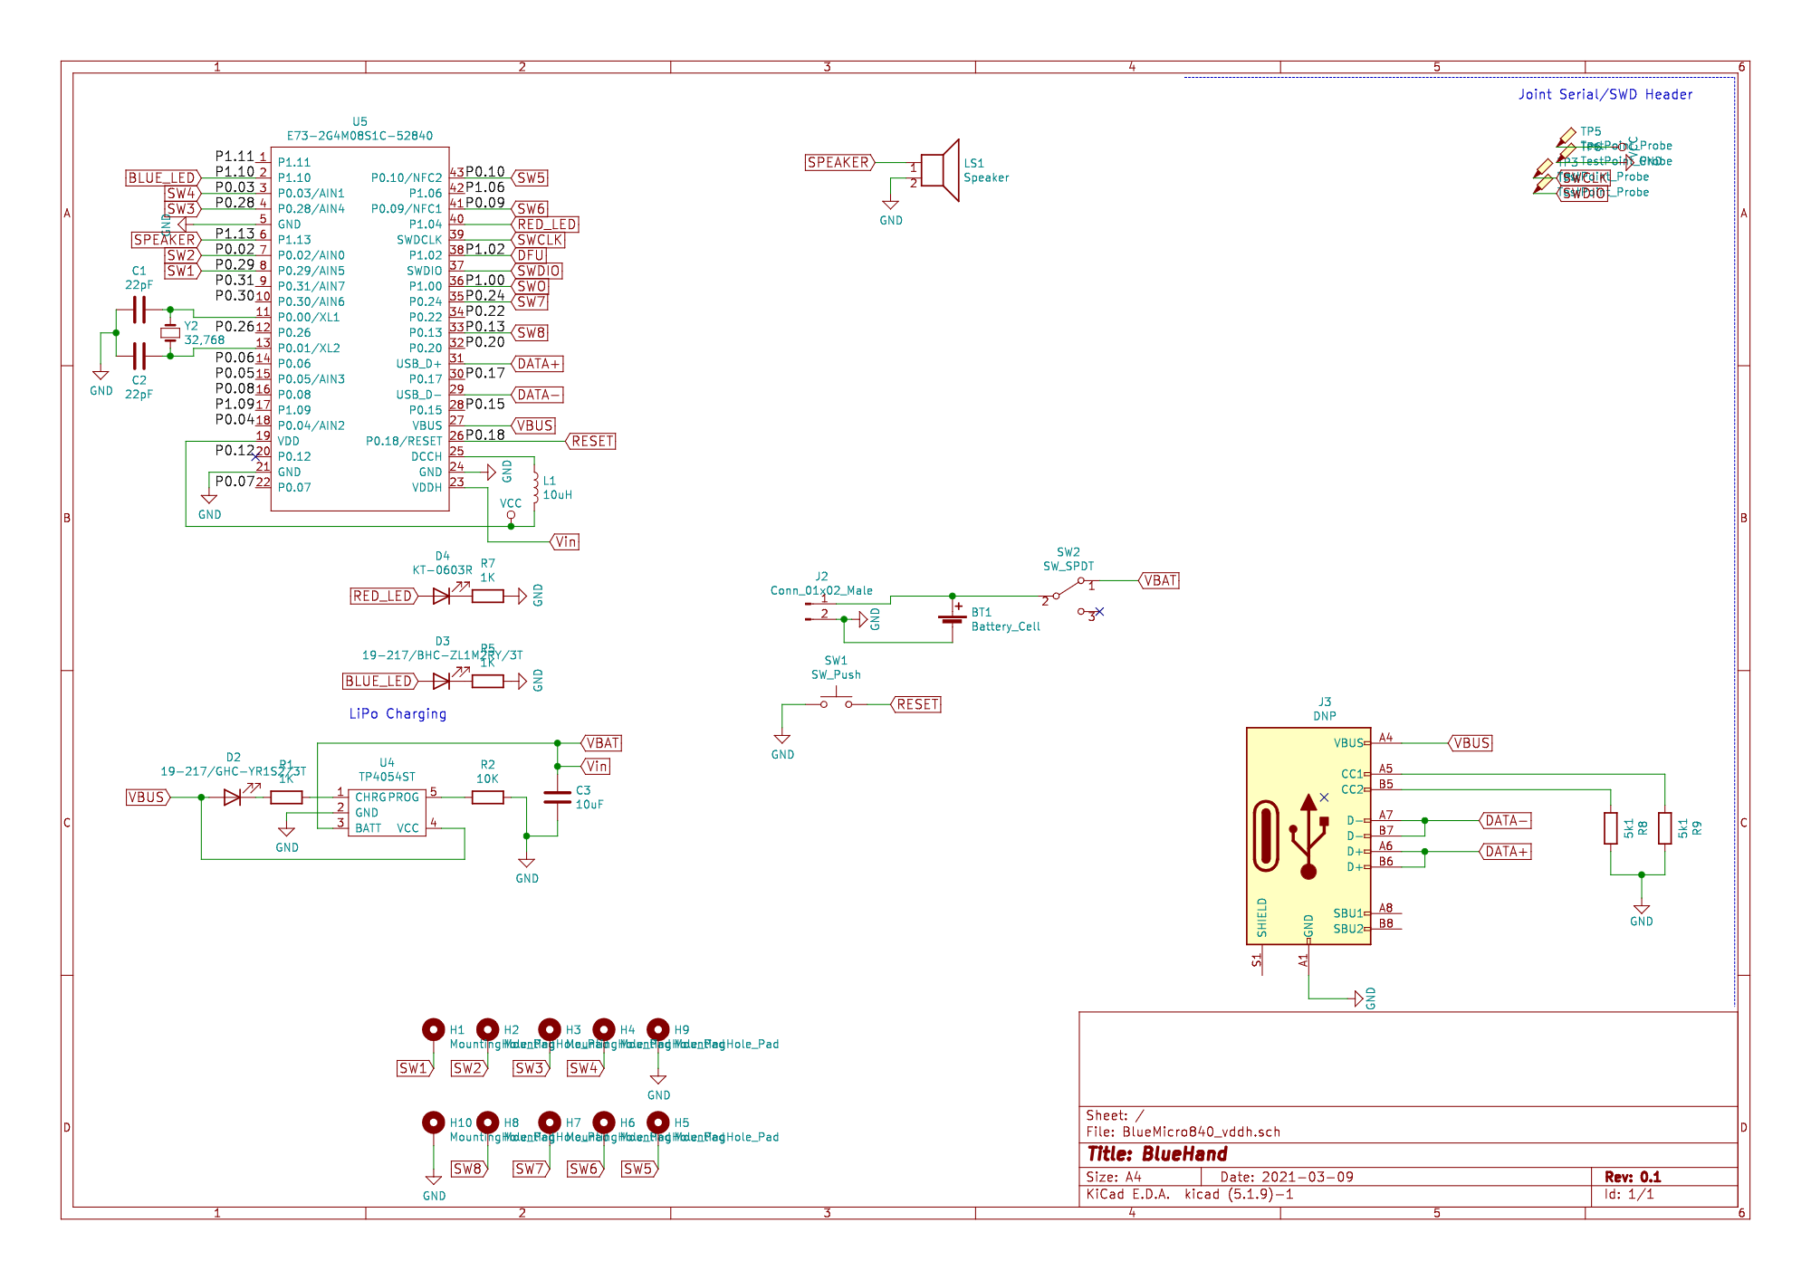Image resolution: width=1811 pixels, height=1280 pixels.
Task: Click the RED_LED label on U5 pin 40
Action: pos(545,224)
